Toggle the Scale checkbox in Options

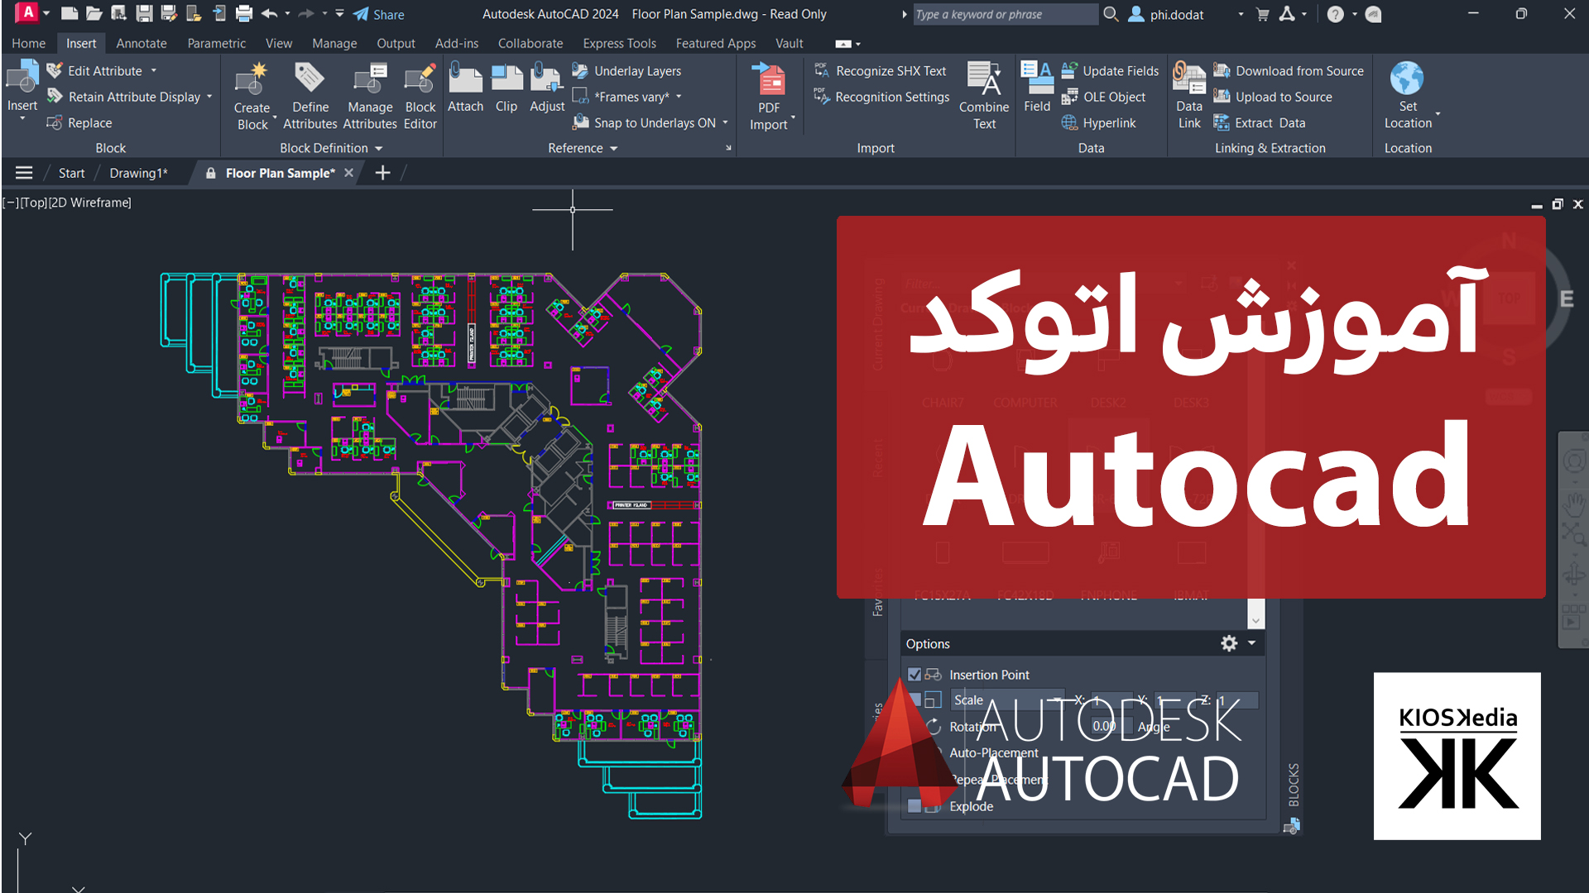[915, 700]
